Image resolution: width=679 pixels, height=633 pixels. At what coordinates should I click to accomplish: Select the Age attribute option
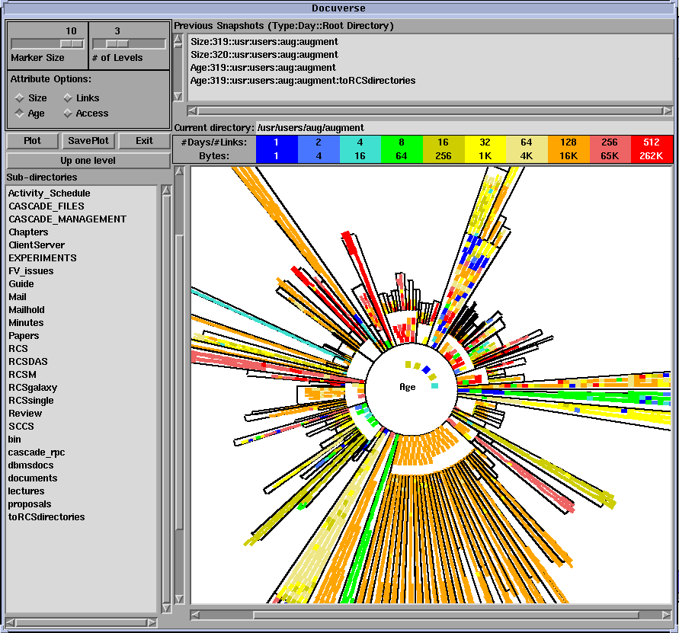20,113
